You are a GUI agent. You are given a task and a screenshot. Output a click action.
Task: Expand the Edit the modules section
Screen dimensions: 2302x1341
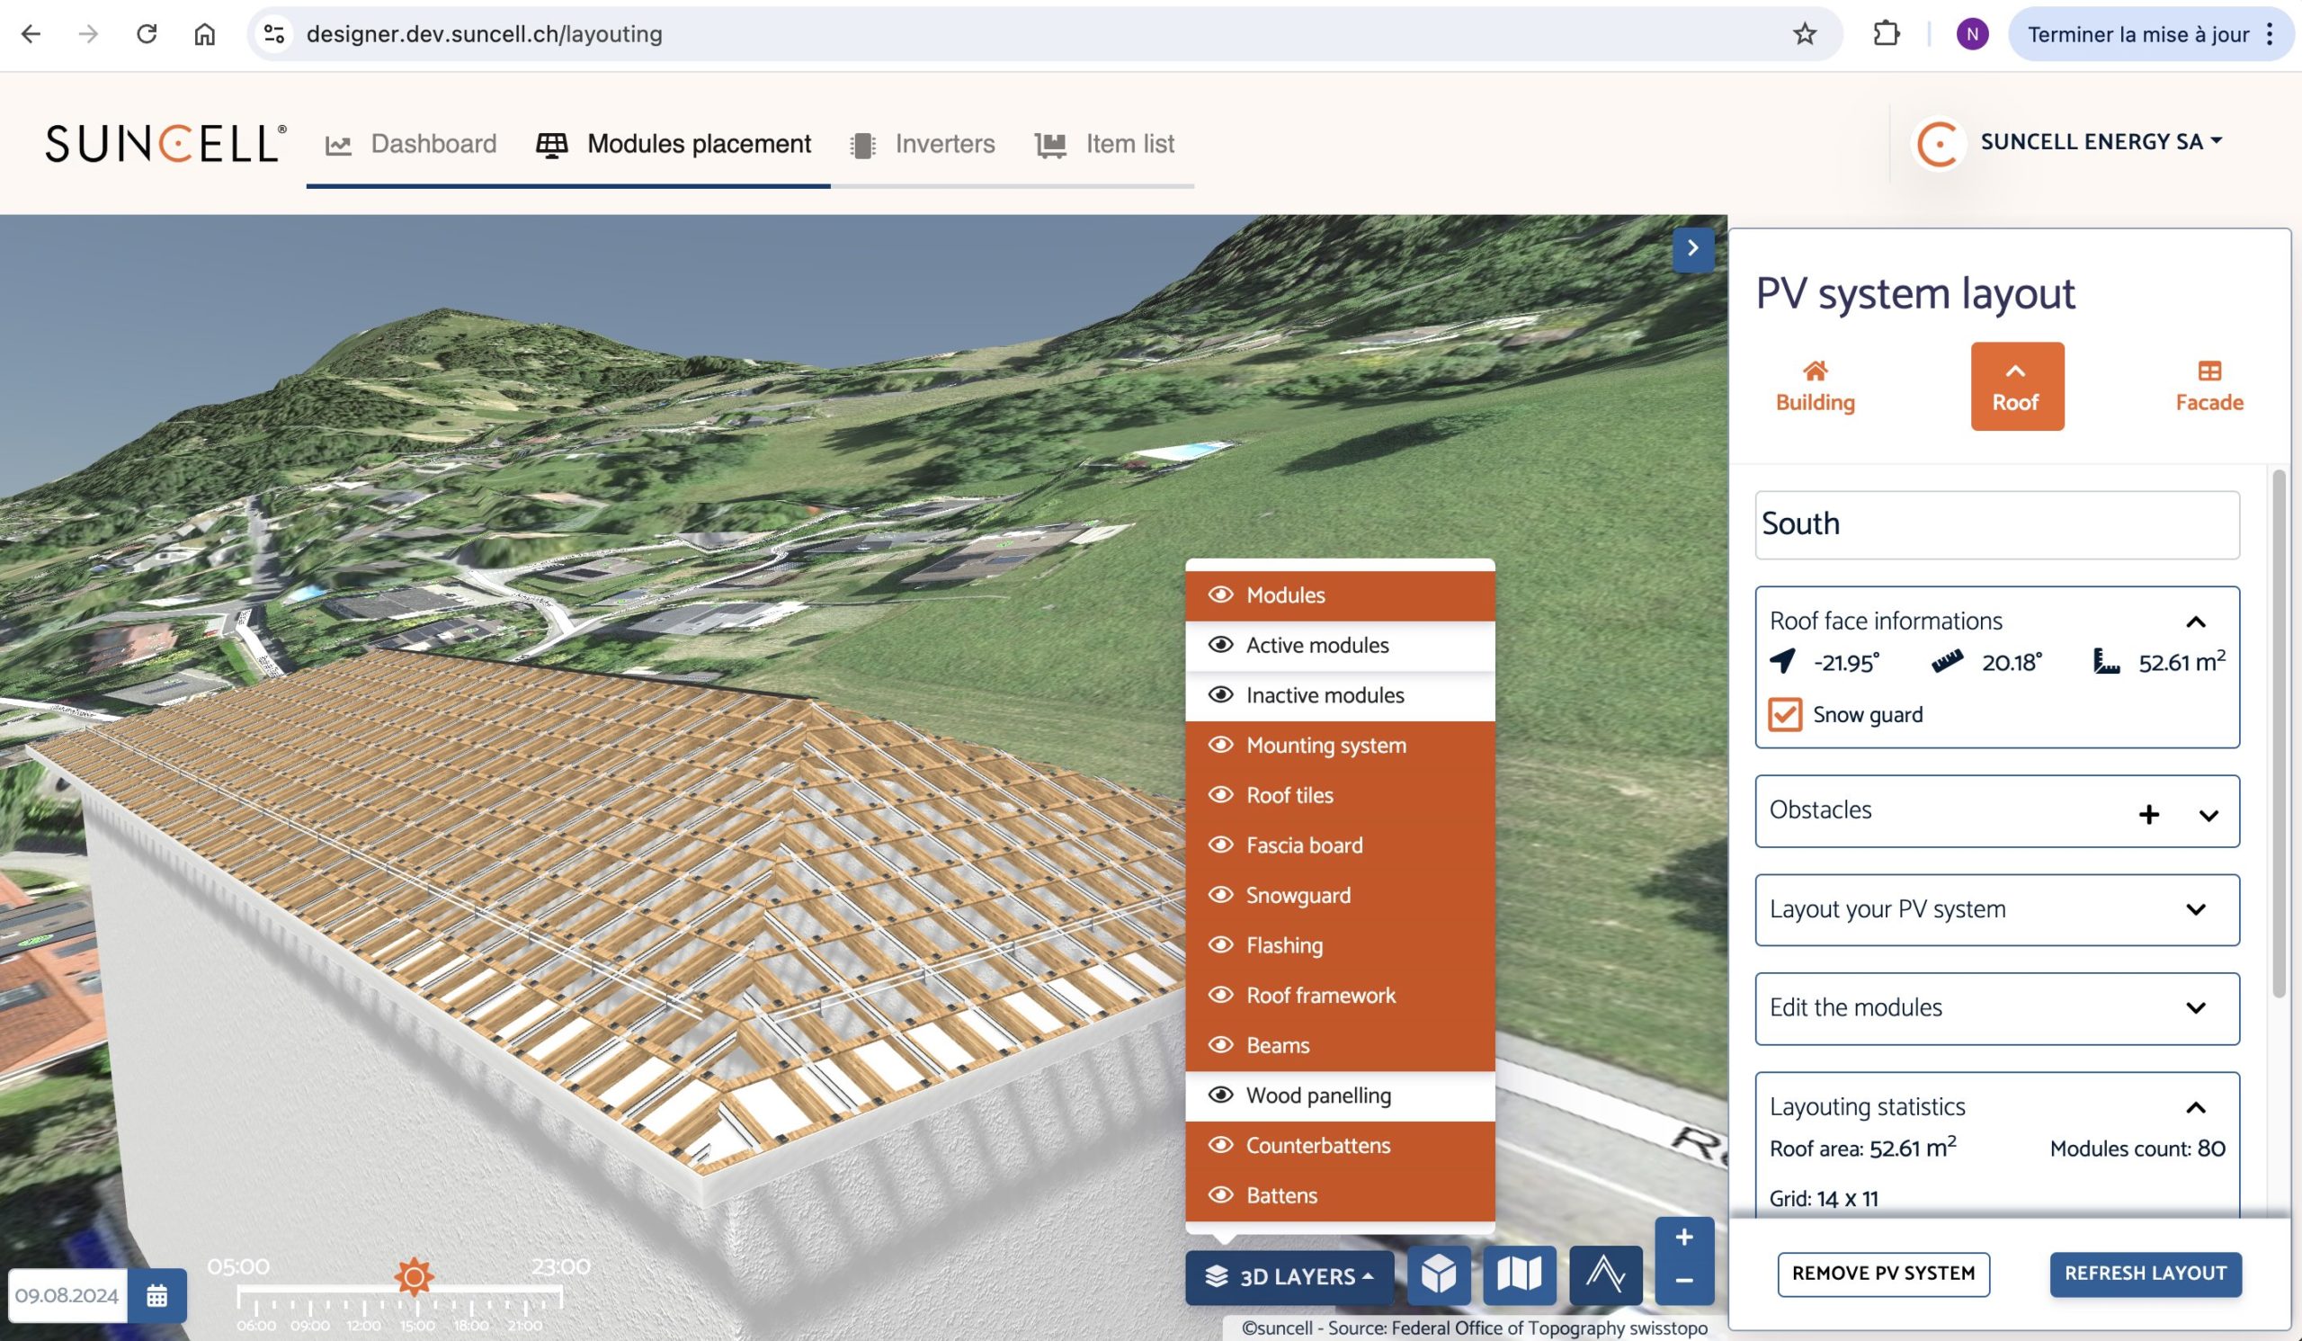(2195, 1007)
